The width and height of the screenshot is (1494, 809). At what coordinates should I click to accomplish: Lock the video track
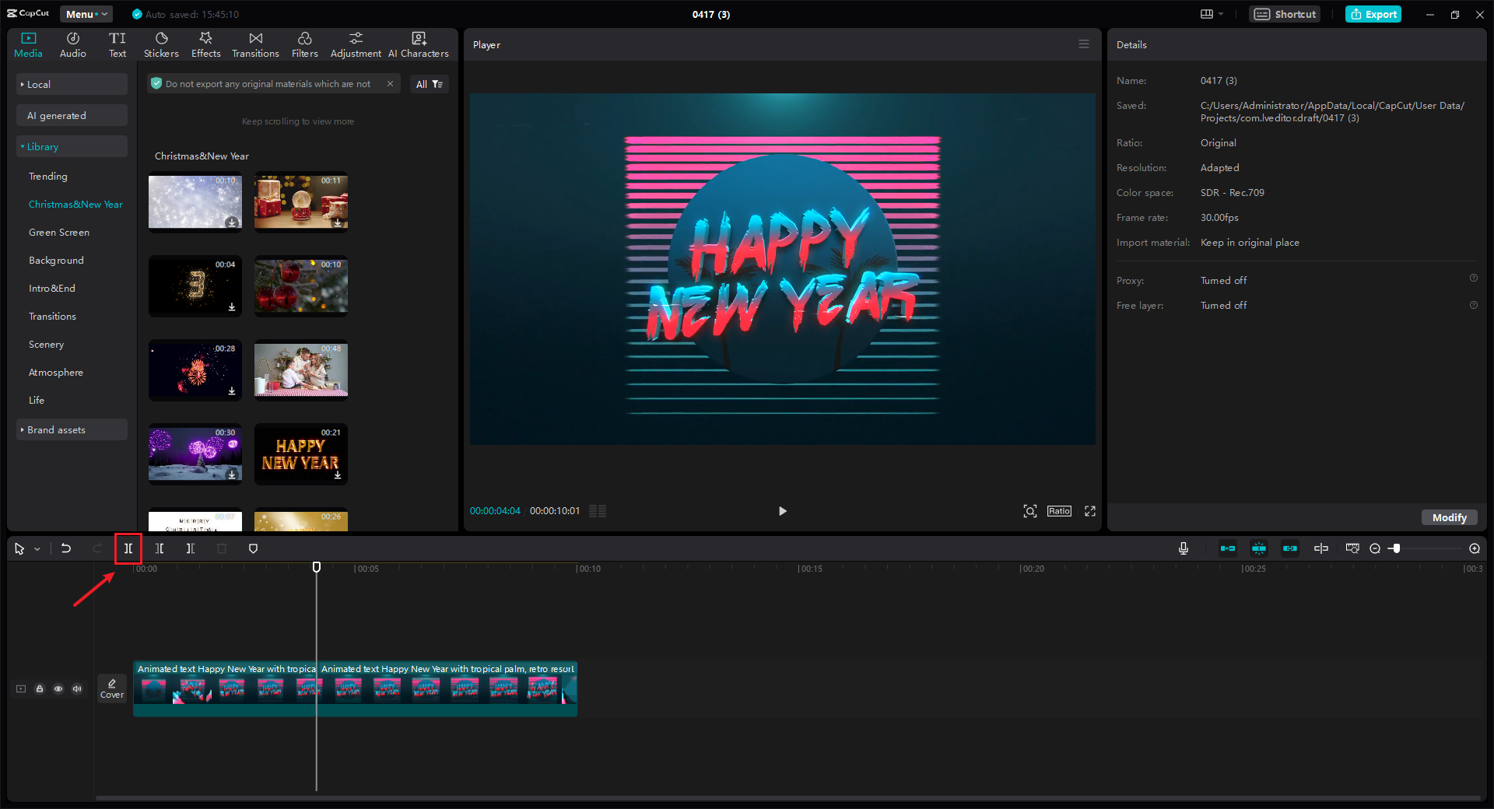click(40, 688)
